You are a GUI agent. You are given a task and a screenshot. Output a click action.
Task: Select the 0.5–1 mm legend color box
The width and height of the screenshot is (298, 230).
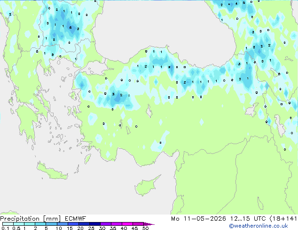click(19, 224)
